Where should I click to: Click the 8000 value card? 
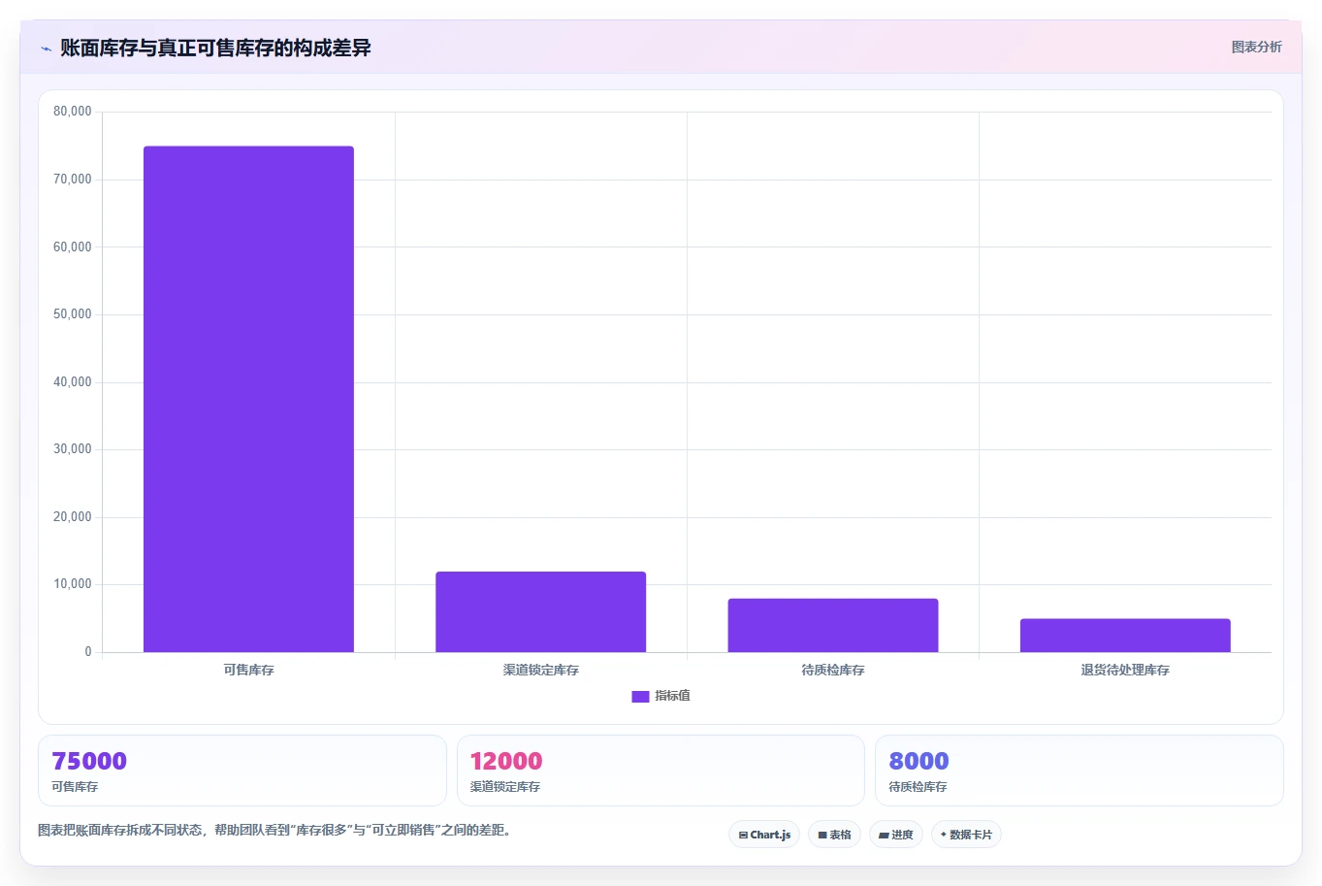coord(1079,771)
